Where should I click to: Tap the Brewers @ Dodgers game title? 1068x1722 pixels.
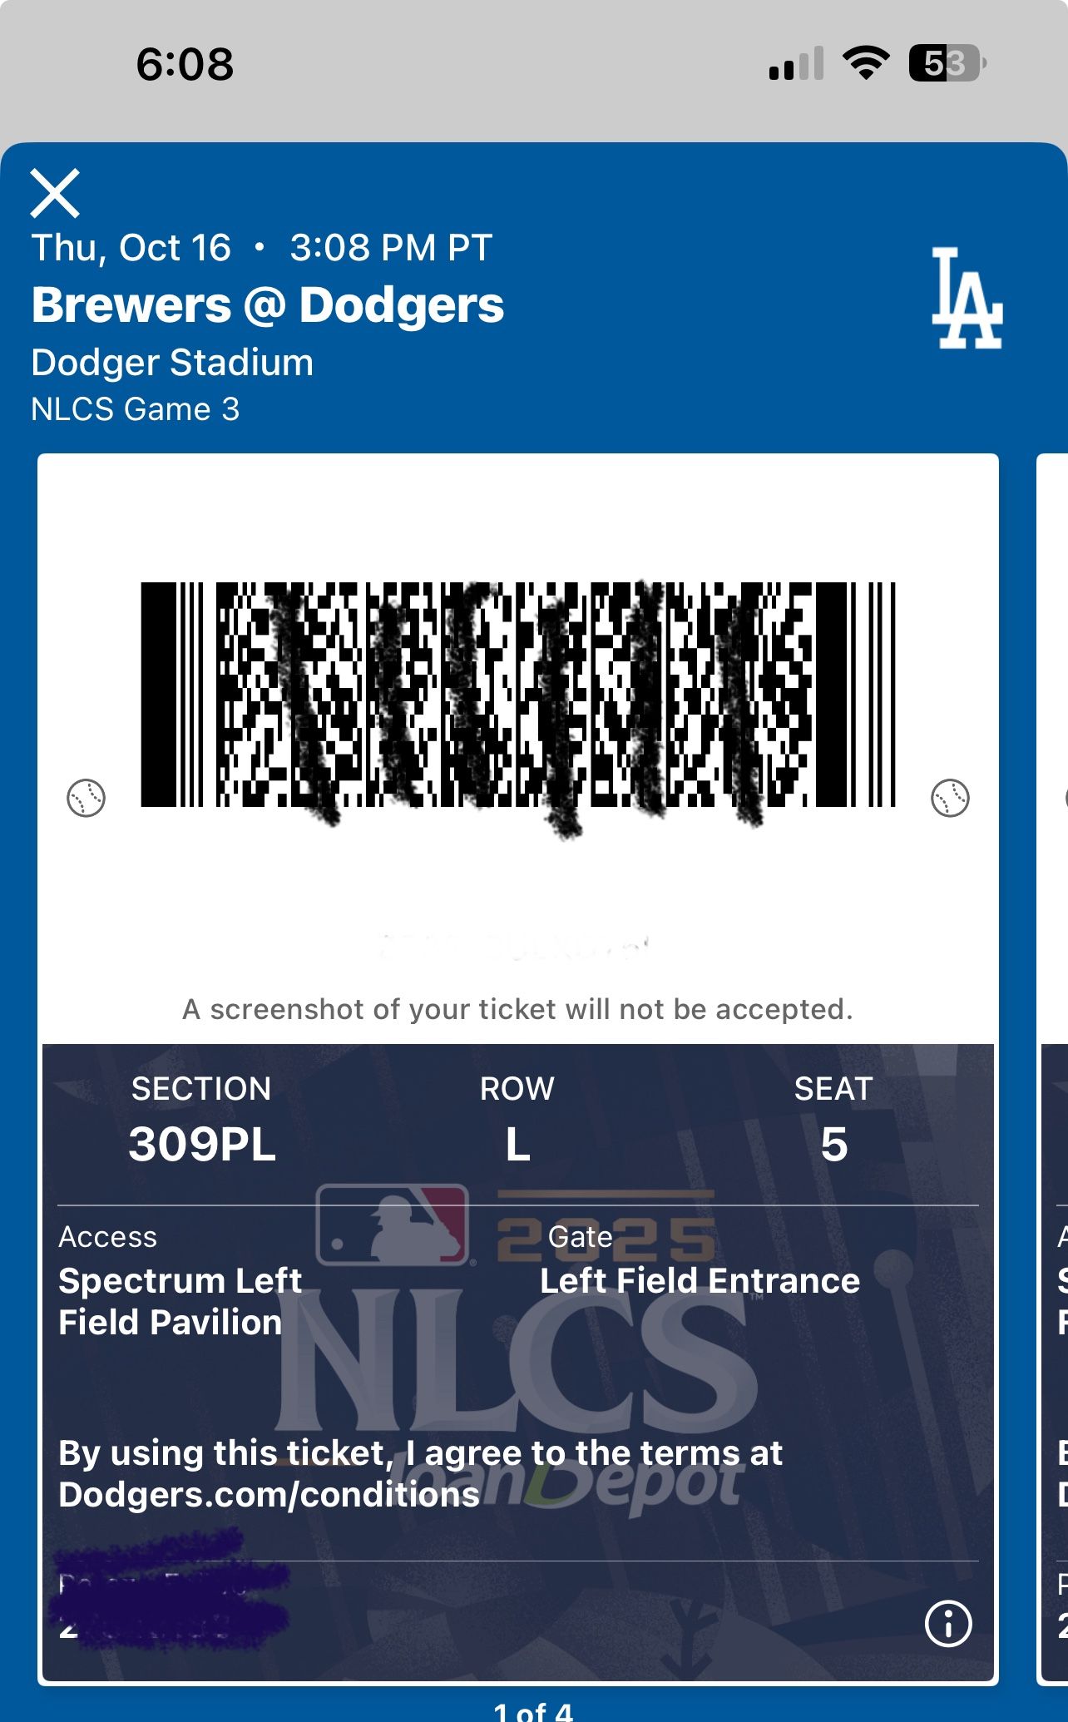[x=268, y=305]
